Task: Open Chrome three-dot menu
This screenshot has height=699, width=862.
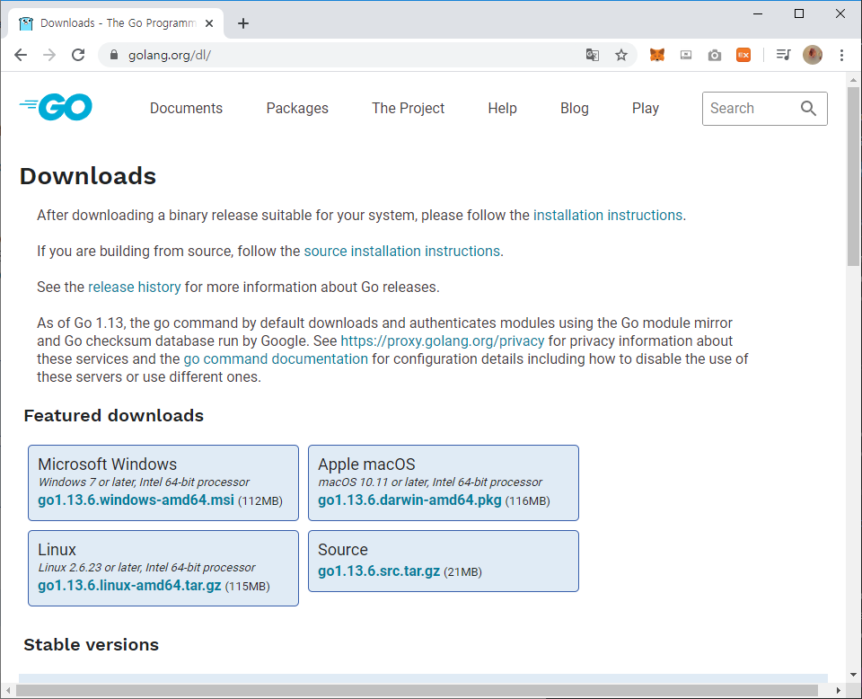Action: click(x=841, y=55)
